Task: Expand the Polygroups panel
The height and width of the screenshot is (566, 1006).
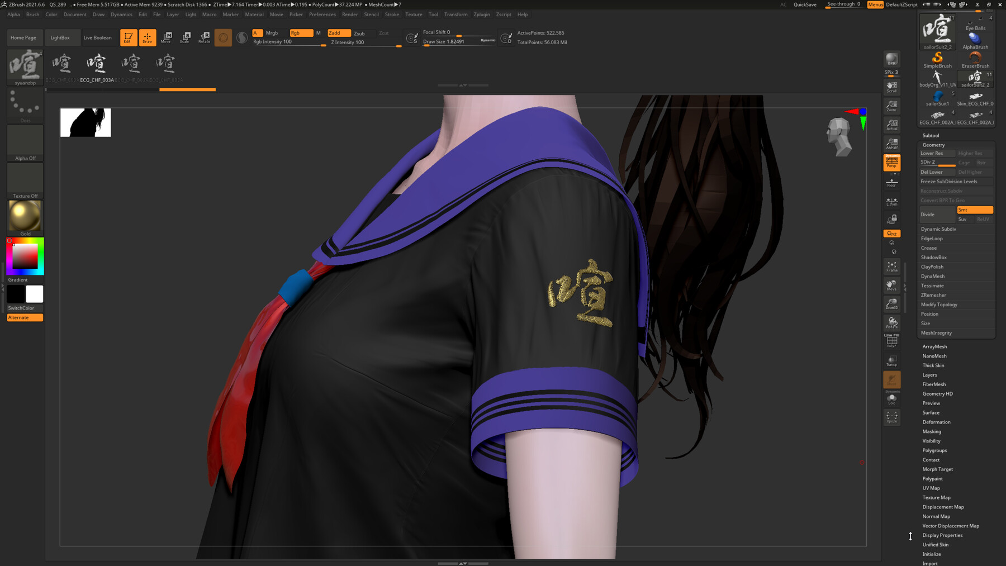Action: pyautogui.click(x=936, y=450)
